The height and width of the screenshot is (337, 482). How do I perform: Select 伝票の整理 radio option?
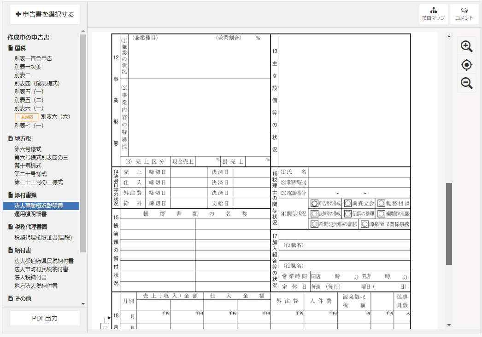point(347,214)
